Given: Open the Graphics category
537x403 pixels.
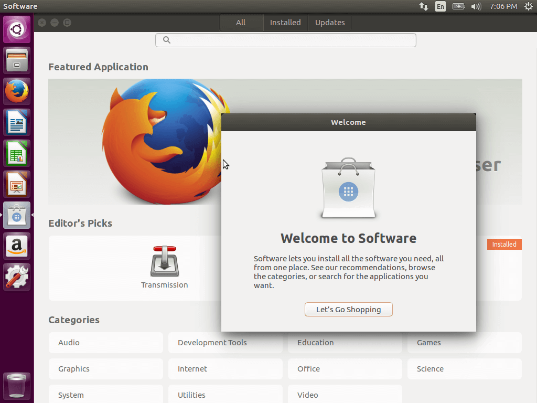Looking at the screenshot, I should click(105, 369).
